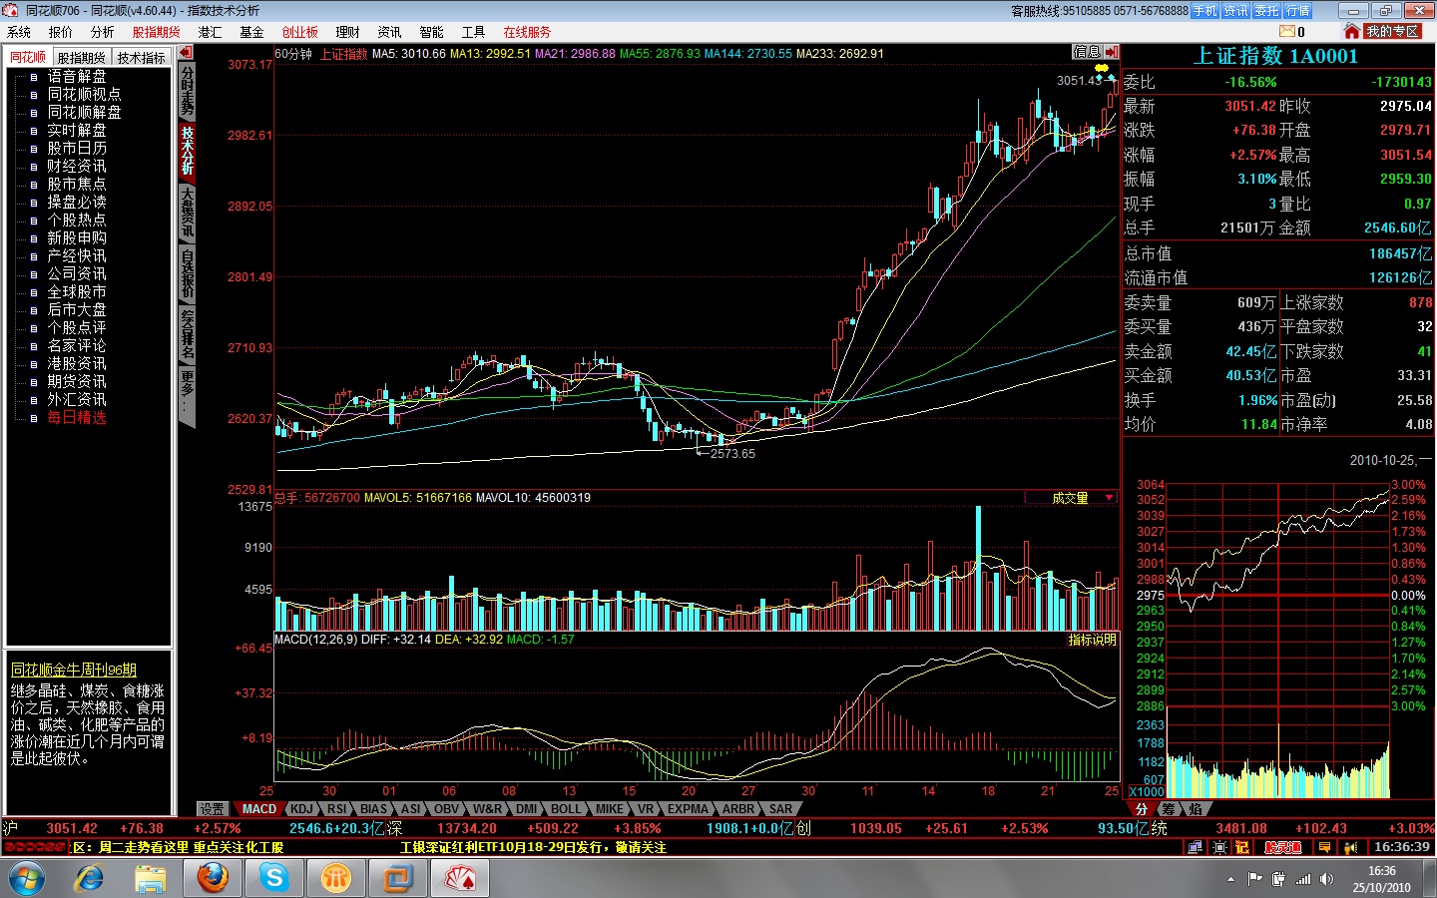Open Windows Start button
The width and height of the screenshot is (1437, 898).
[x=27, y=879]
